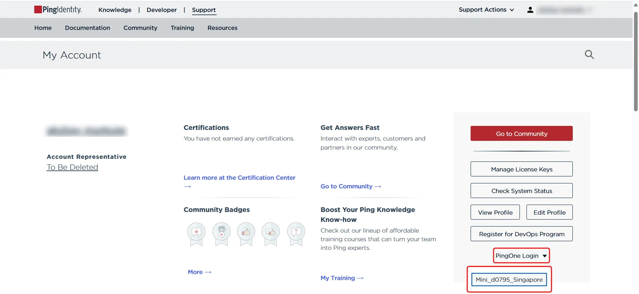
Task: Click the Account Representative label
Action: coord(87,157)
